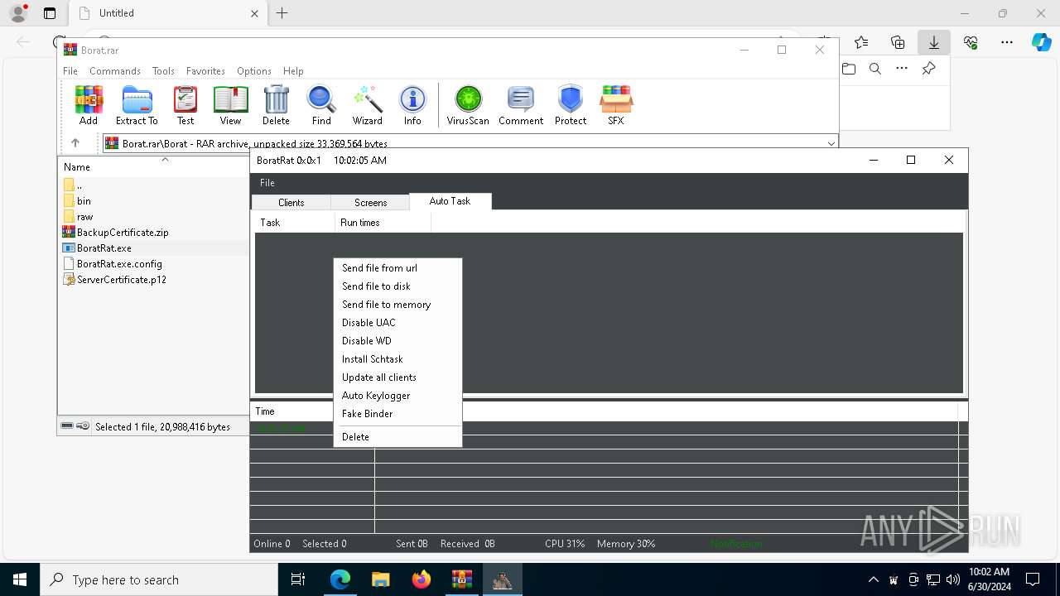Screen dimensions: 1060x596
Task: Add a Comment to the archive
Action: pos(521,105)
